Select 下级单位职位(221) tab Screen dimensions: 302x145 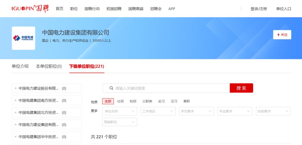tap(87, 66)
